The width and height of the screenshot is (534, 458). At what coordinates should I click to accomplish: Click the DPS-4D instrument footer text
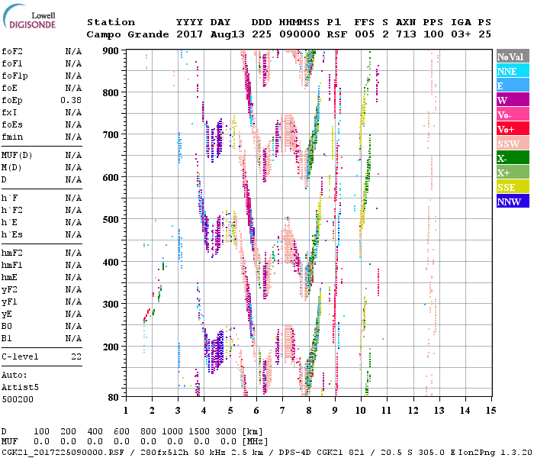(x=295, y=453)
